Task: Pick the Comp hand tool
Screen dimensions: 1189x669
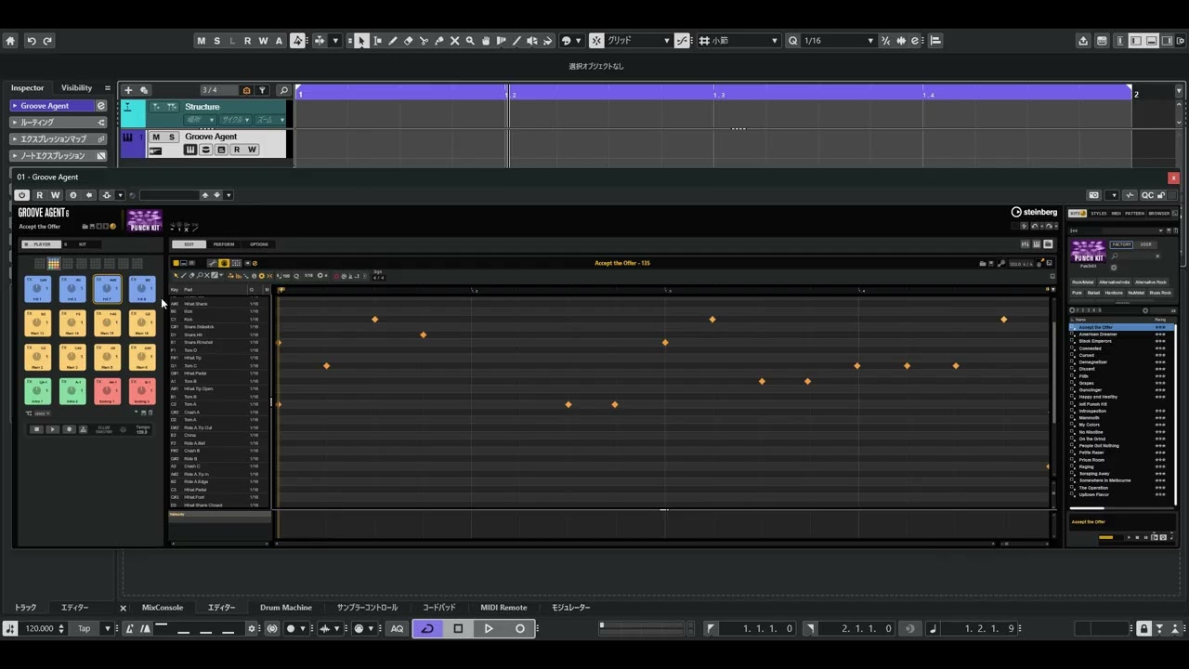Action: (486, 41)
